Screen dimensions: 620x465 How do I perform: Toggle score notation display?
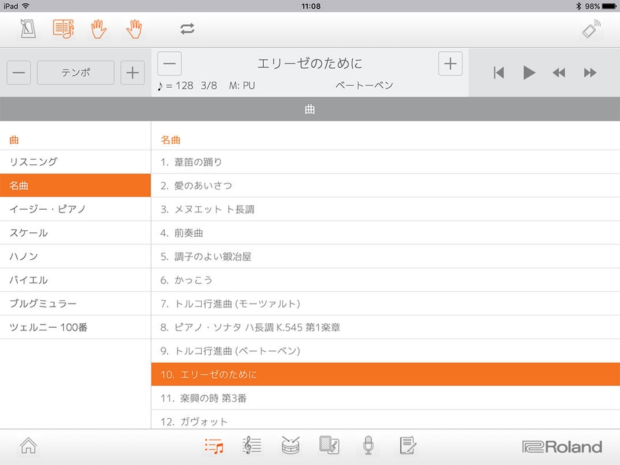click(63, 29)
